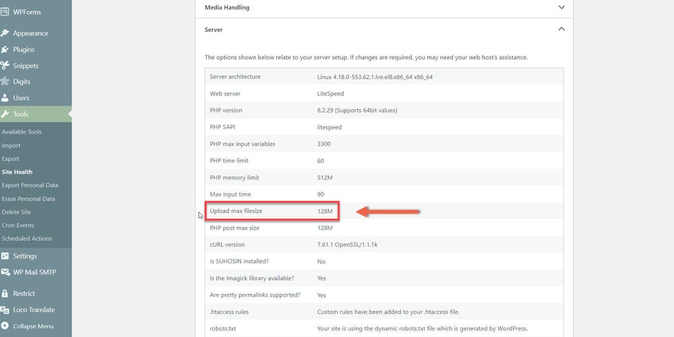Go to Export Personal Data
This screenshot has width=674, height=337.
click(x=30, y=185)
